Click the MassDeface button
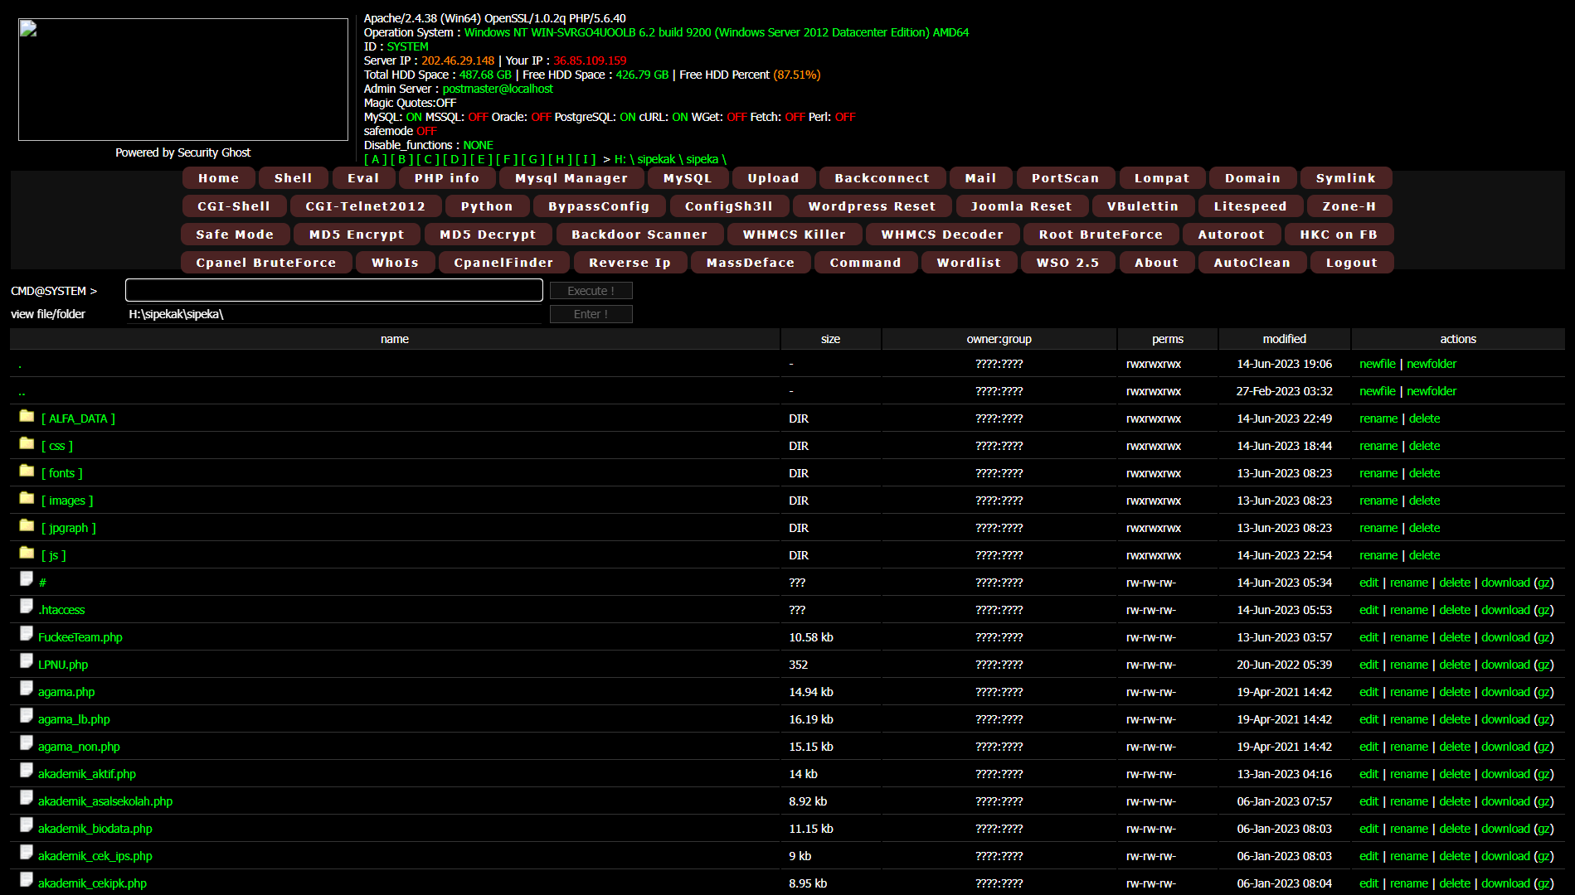Viewport: 1575px width, 895px height. (x=751, y=263)
